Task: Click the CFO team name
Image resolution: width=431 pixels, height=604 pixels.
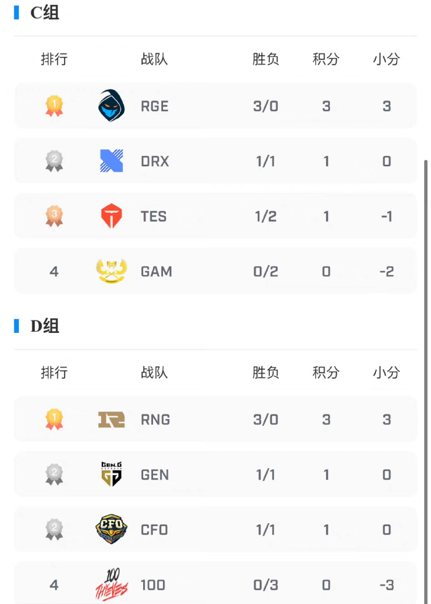Action: pyautogui.click(x=154, y=530)
